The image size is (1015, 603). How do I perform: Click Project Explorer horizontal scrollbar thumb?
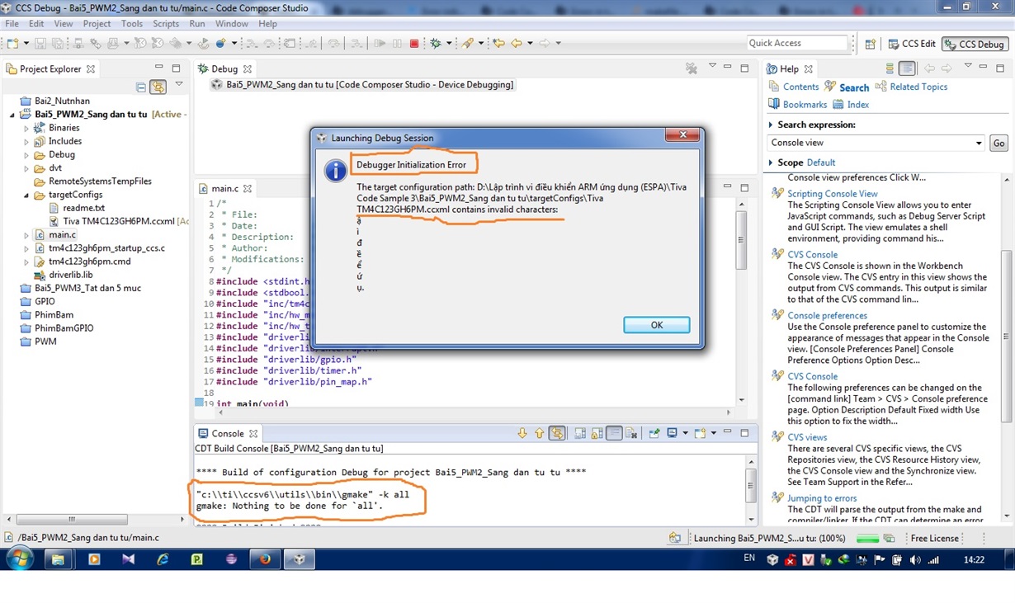(x=72, y=520)
